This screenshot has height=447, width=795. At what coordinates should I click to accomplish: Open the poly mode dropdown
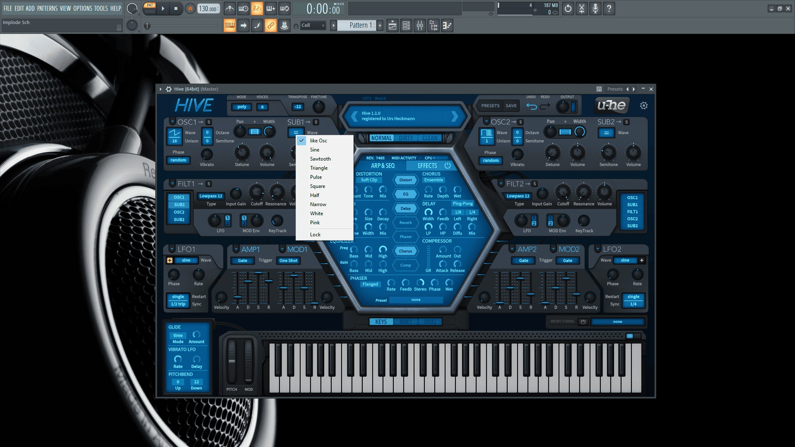point(242,107)
